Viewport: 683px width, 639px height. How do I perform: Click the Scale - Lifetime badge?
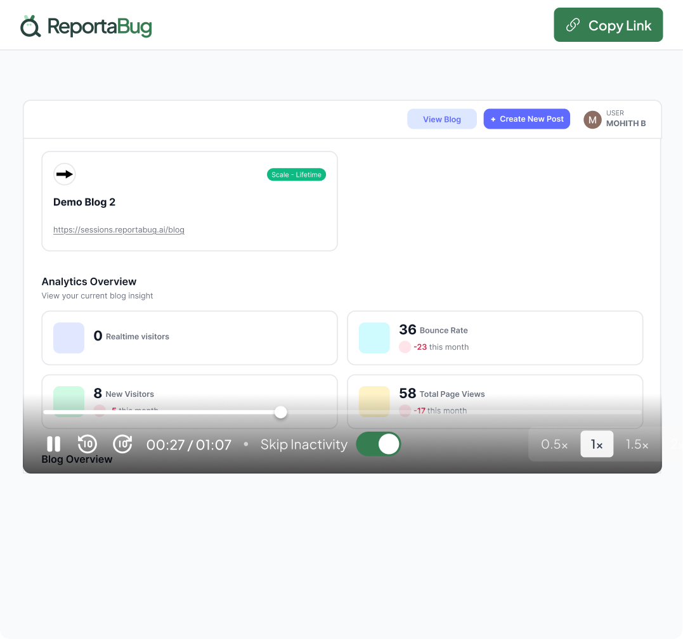pyautogui.click(x=296, y=175)
